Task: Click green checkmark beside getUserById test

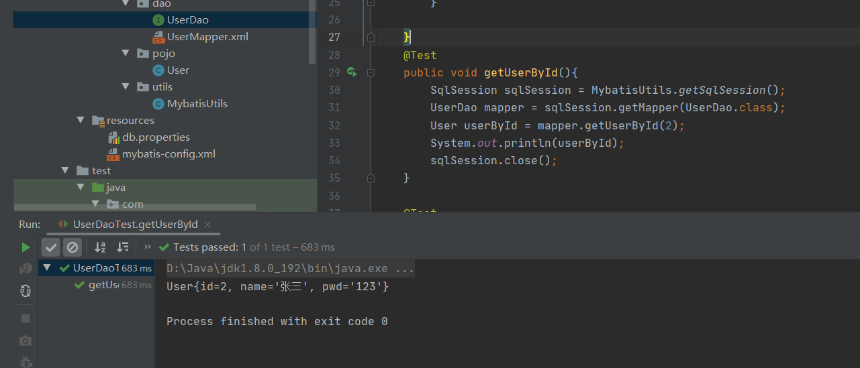Action: [x=81, y=285]
